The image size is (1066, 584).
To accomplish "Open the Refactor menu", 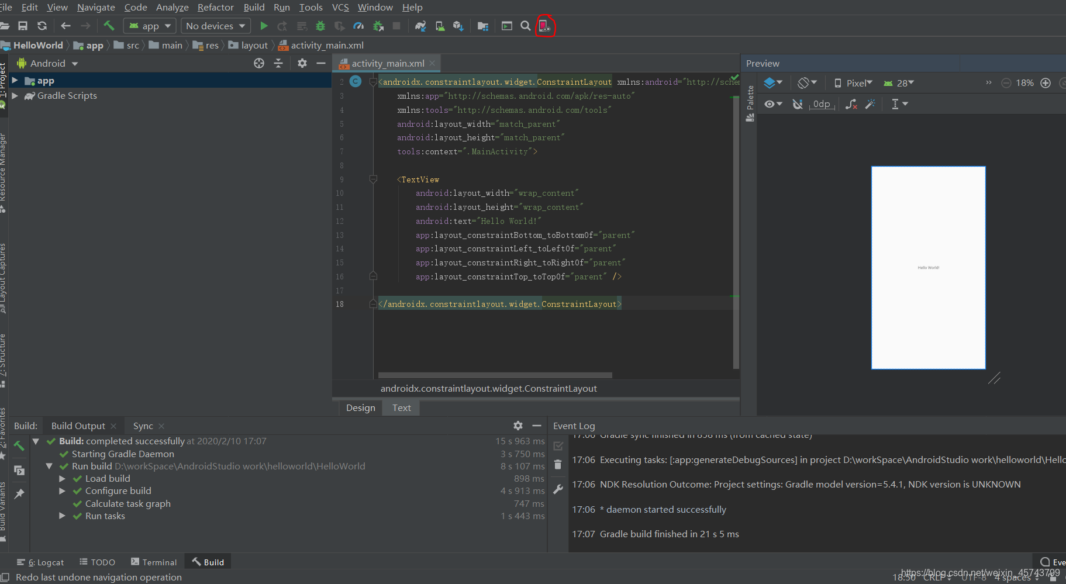I will pyautogui.click(x=215, y=7).
